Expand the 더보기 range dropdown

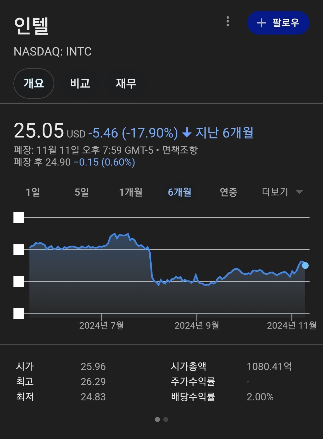(283, 192)
